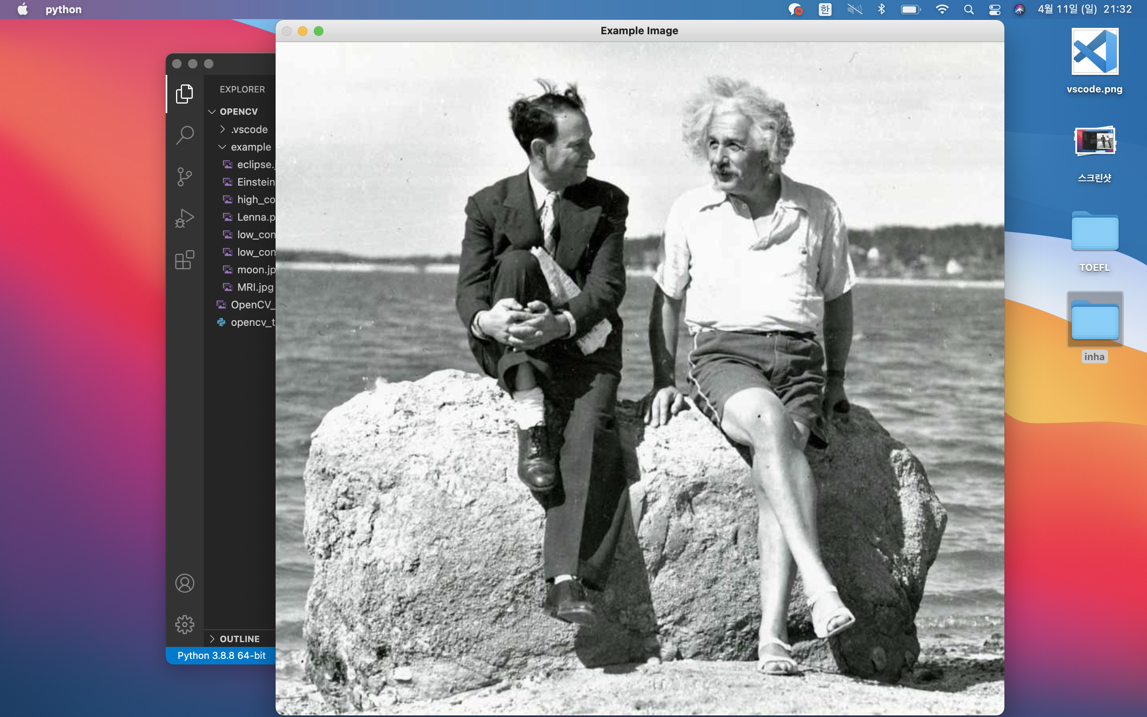The height and width of the screenshot is (717, 1147).
Task: Open the Apple menu
Action: (x=22, y=10)
